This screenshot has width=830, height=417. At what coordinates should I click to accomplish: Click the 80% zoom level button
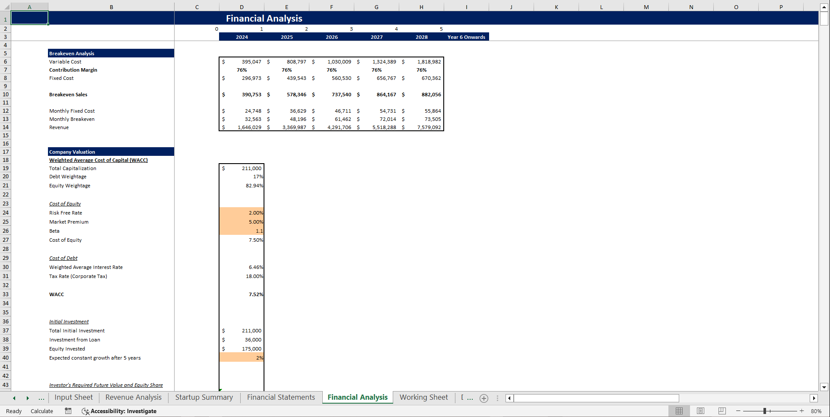(816, 411)
